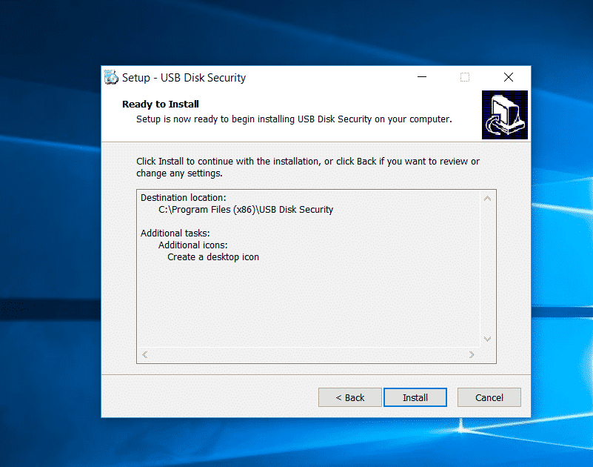593x467 pixels.
Task: Click the 'Destination location:' label
Action: click(x=183, y=197)
